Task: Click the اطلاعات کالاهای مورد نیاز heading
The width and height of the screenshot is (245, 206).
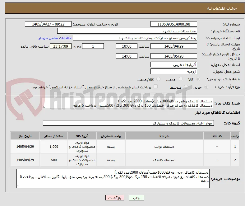Action: pos(217,113)
